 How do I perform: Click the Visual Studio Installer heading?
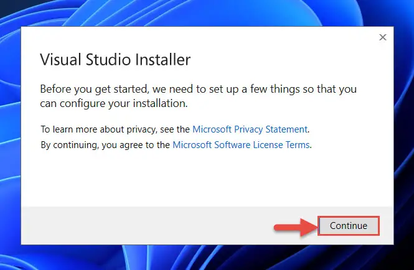115,59
